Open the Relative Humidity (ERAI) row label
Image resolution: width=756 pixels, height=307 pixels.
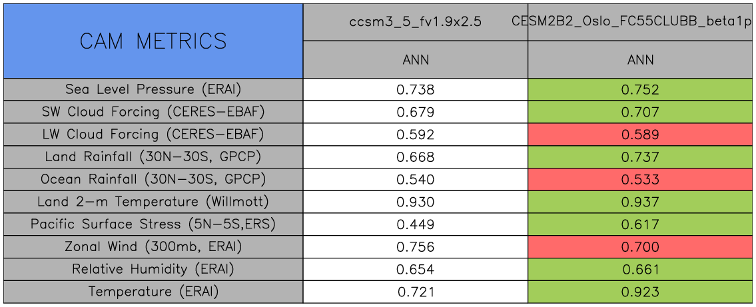point(153,270)
